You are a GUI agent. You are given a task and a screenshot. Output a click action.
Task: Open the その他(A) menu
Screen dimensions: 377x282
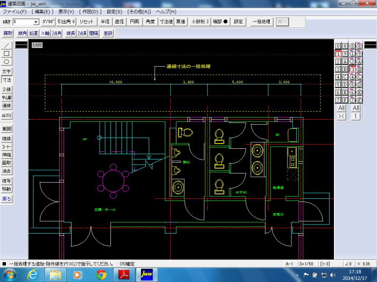point(139,11)
